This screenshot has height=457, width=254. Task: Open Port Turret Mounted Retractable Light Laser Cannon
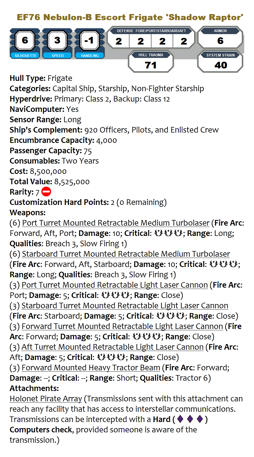[115, 285]
